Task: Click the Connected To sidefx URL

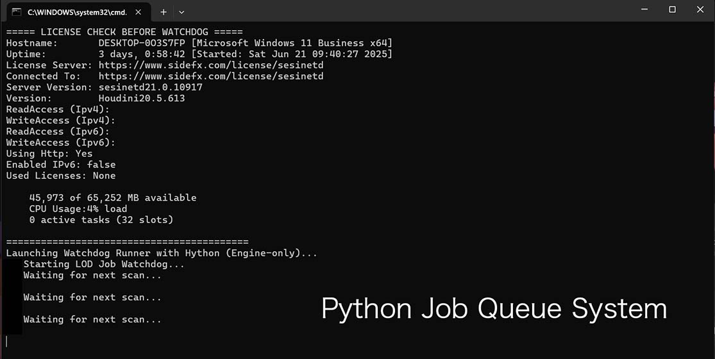Action: pyautogui.click(x=211, y=76)
